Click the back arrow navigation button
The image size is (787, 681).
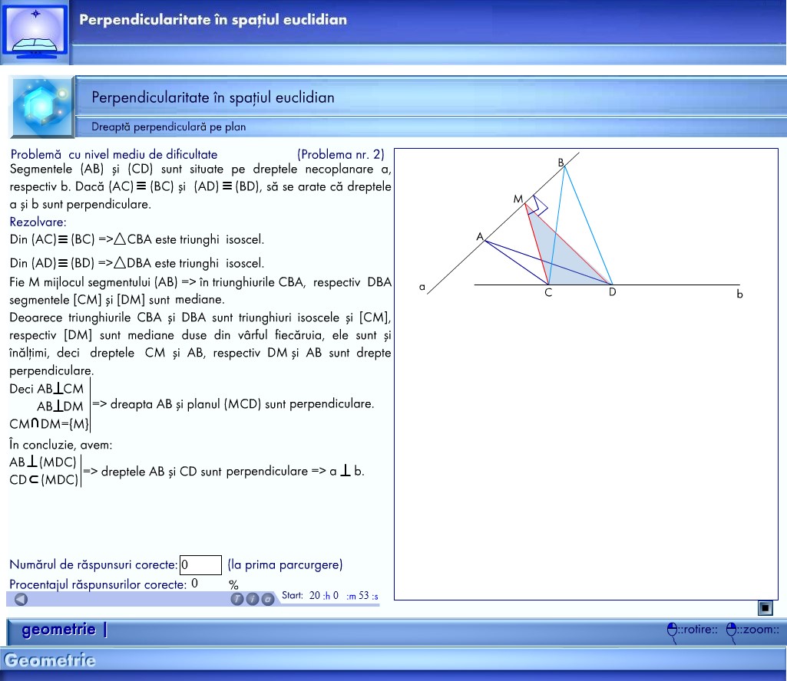point(21,599)
